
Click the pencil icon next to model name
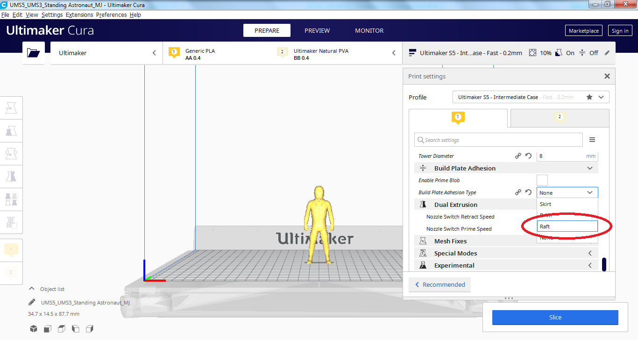click(32, 302)
